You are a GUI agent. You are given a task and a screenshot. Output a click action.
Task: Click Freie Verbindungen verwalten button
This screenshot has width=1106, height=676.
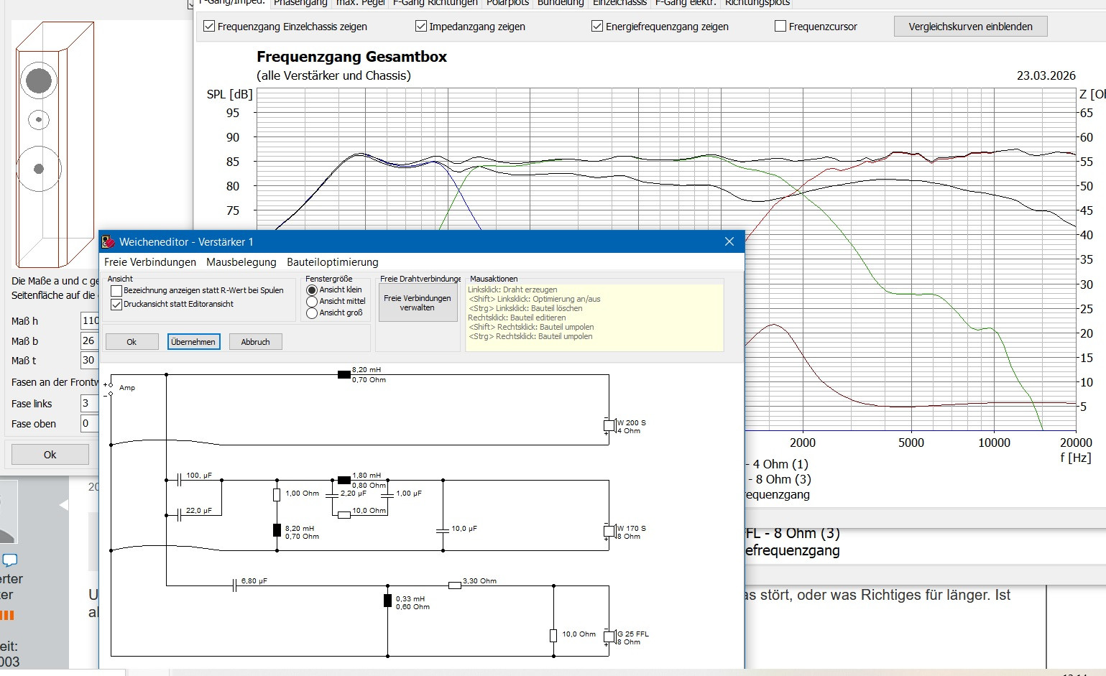418,303
